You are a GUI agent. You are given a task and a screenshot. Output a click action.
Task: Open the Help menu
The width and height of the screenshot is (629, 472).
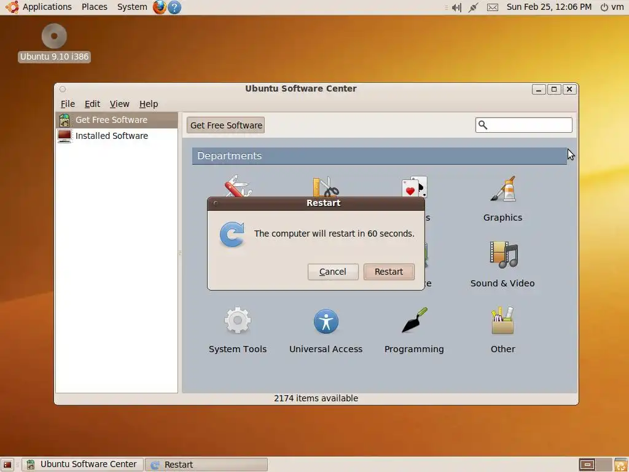pyautogui.click(x=149, y=104)
